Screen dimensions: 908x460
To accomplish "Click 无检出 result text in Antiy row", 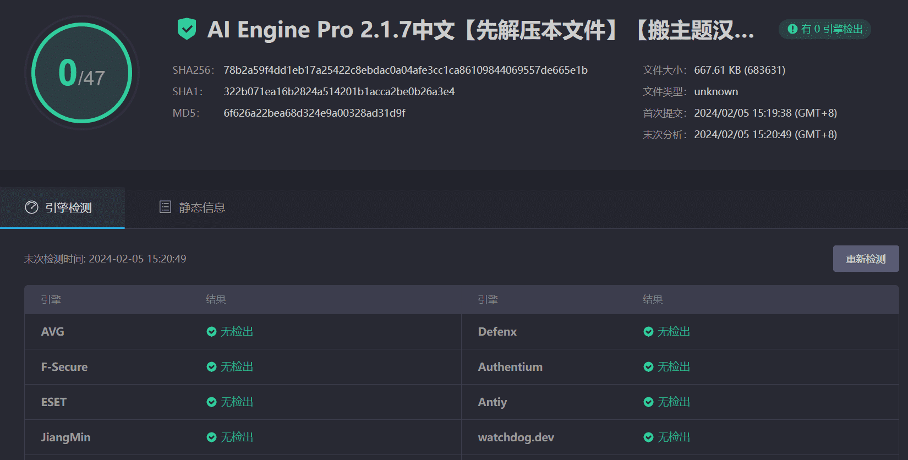I will 674,402.
